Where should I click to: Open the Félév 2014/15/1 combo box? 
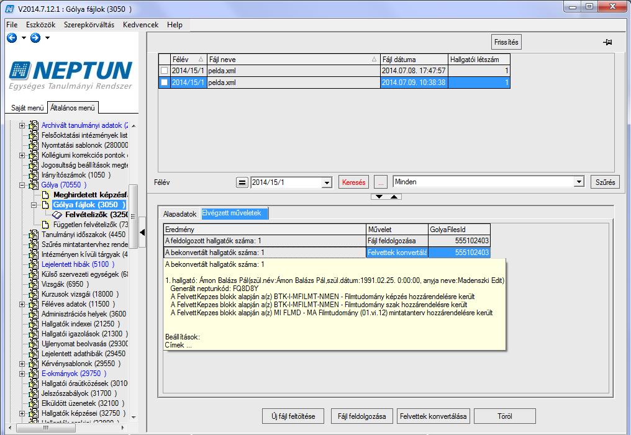coord(327,183)
